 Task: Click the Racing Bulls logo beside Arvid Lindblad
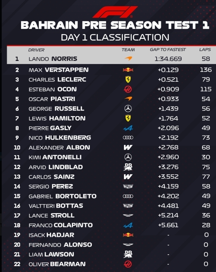coord(128,167)
